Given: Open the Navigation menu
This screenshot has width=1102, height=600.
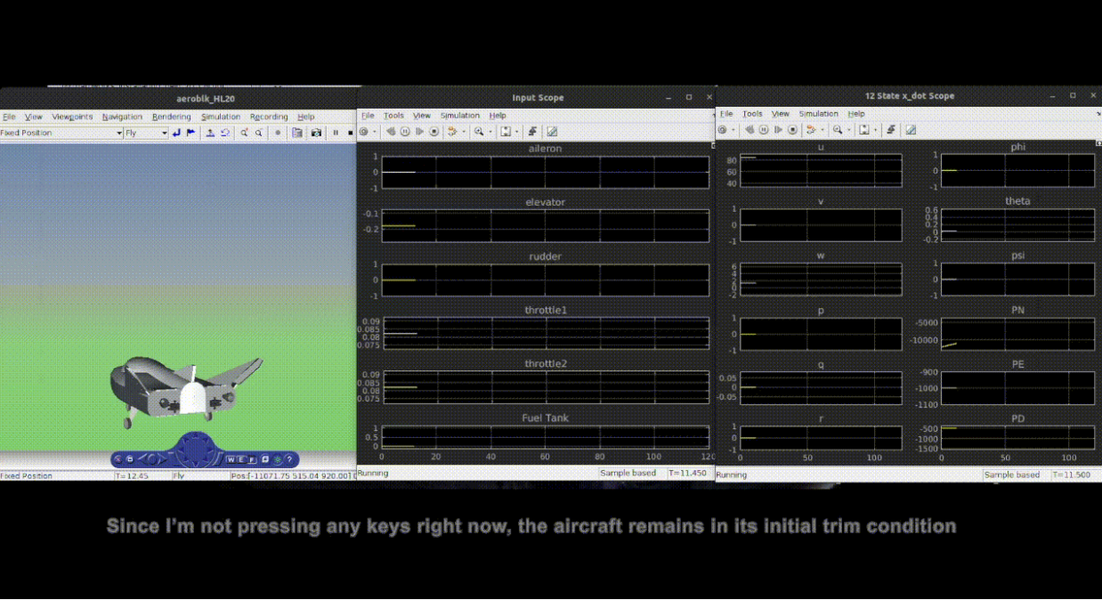Looking at the screenshot, I should click(x=122, y=117).
